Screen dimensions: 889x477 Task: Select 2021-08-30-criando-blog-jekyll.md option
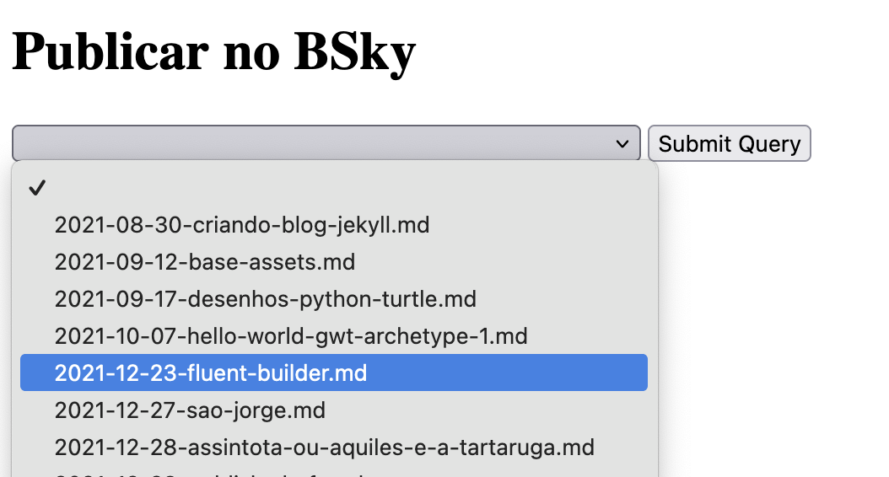pos(242,225)
